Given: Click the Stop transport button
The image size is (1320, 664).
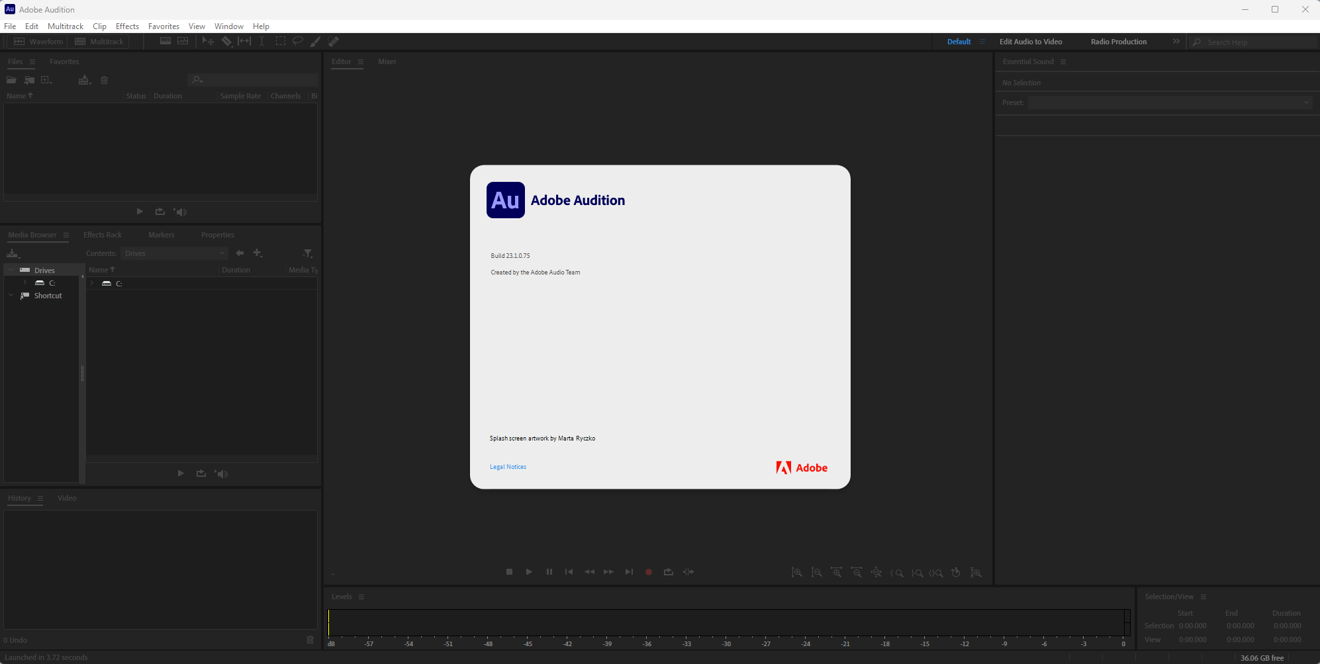Looking at the screenshot, I should 509,572.
